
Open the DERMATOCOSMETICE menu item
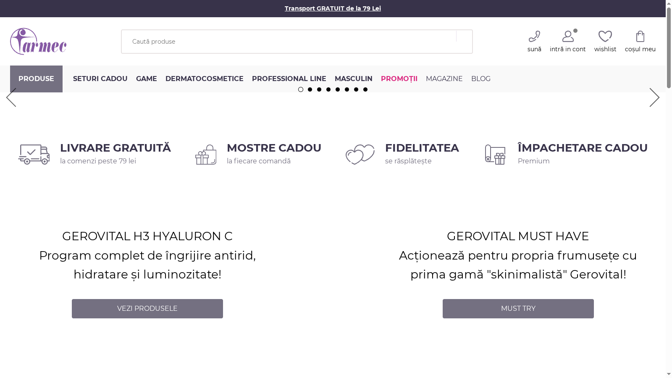[204, 79]
